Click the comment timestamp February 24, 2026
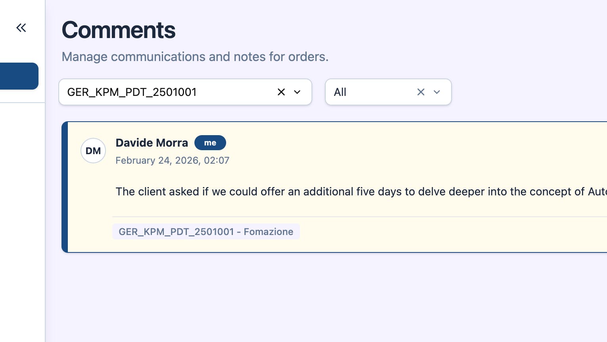 (x=172, y=160)
